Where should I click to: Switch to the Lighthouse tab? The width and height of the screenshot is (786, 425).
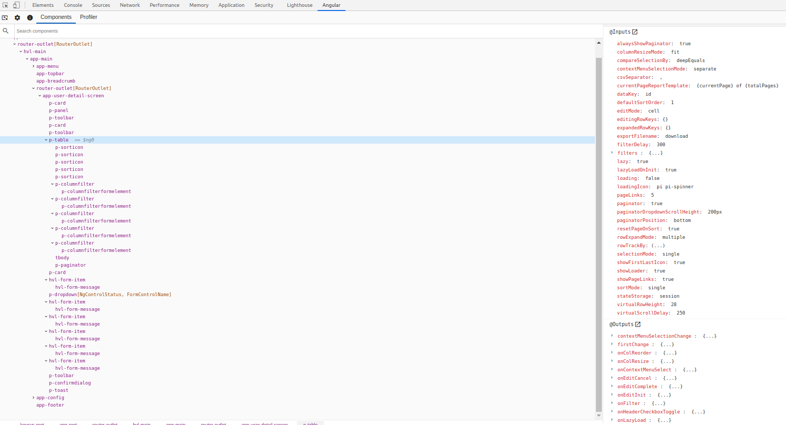pos(300,5)
